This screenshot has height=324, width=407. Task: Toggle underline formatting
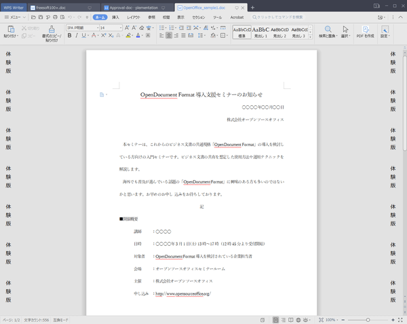click(x=84, y=35)
